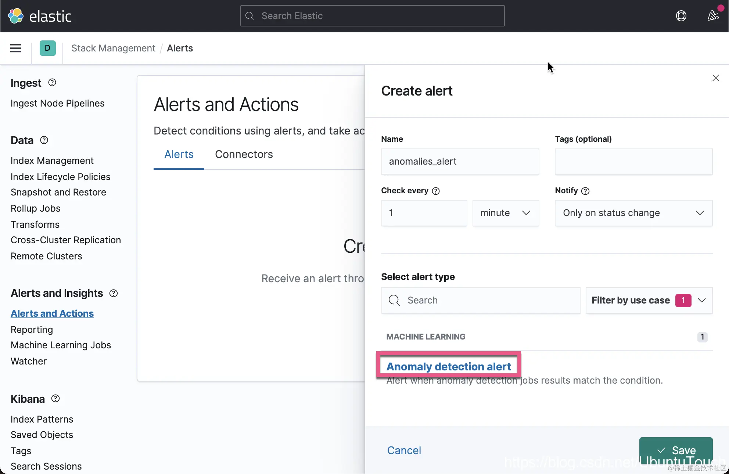
Task: Select Anomaly detection alert type
Action: (x=449, y=366)
